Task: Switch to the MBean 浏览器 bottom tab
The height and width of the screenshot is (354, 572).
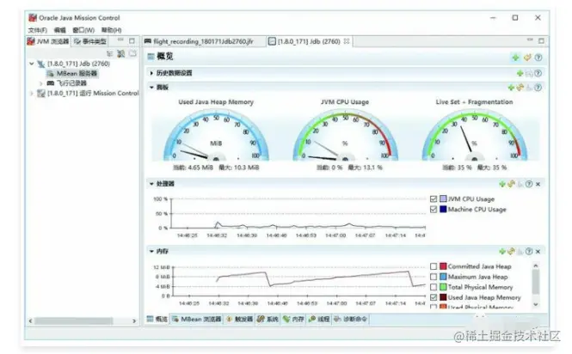Action: pos(197,319)
